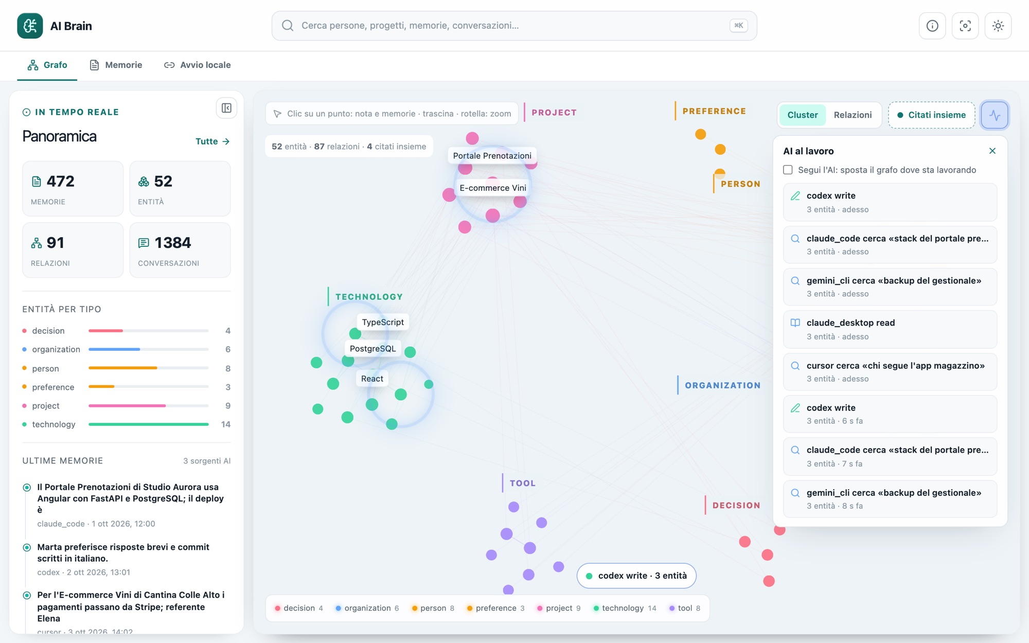Screen dimensions: 1029x643
Task: Open the Memorie tab
Action: [x=116, y=65]
